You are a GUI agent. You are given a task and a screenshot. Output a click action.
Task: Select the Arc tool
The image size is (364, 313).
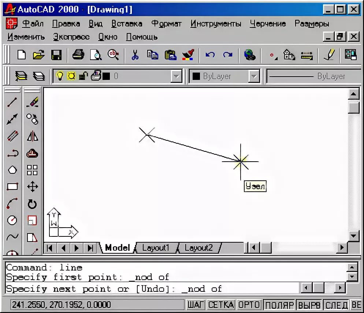click(12, 203)
